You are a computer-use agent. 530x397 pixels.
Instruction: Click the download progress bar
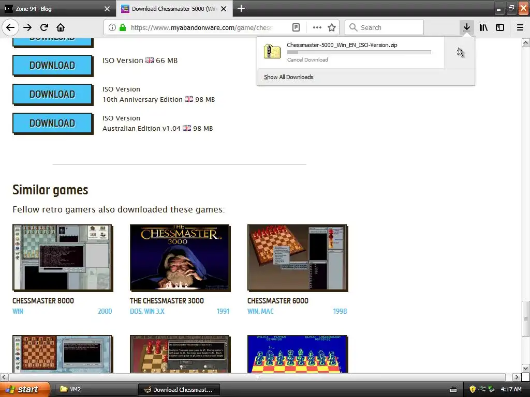[359, 52]
